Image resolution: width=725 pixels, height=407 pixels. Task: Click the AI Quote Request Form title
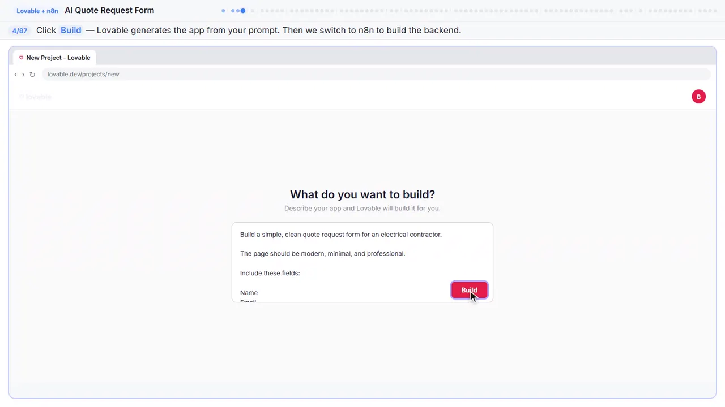(109, 10)
